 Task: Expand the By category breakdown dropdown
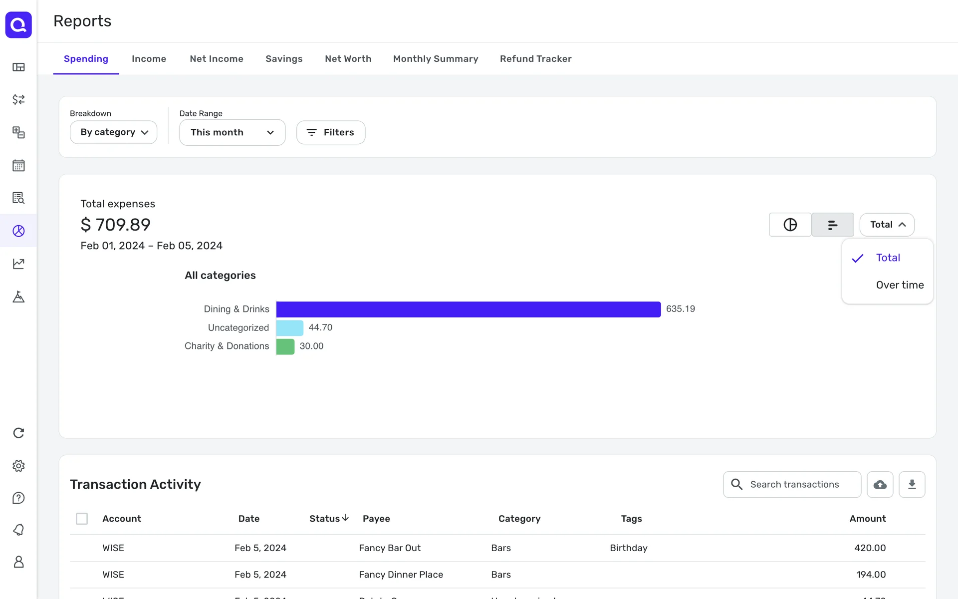[114, 132]
